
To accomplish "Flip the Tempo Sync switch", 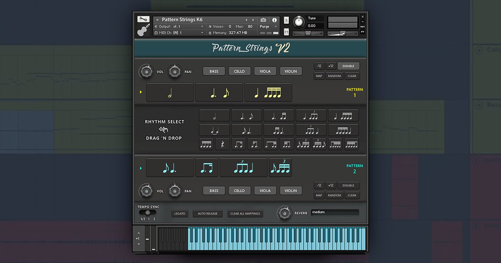I will [147, 212].
